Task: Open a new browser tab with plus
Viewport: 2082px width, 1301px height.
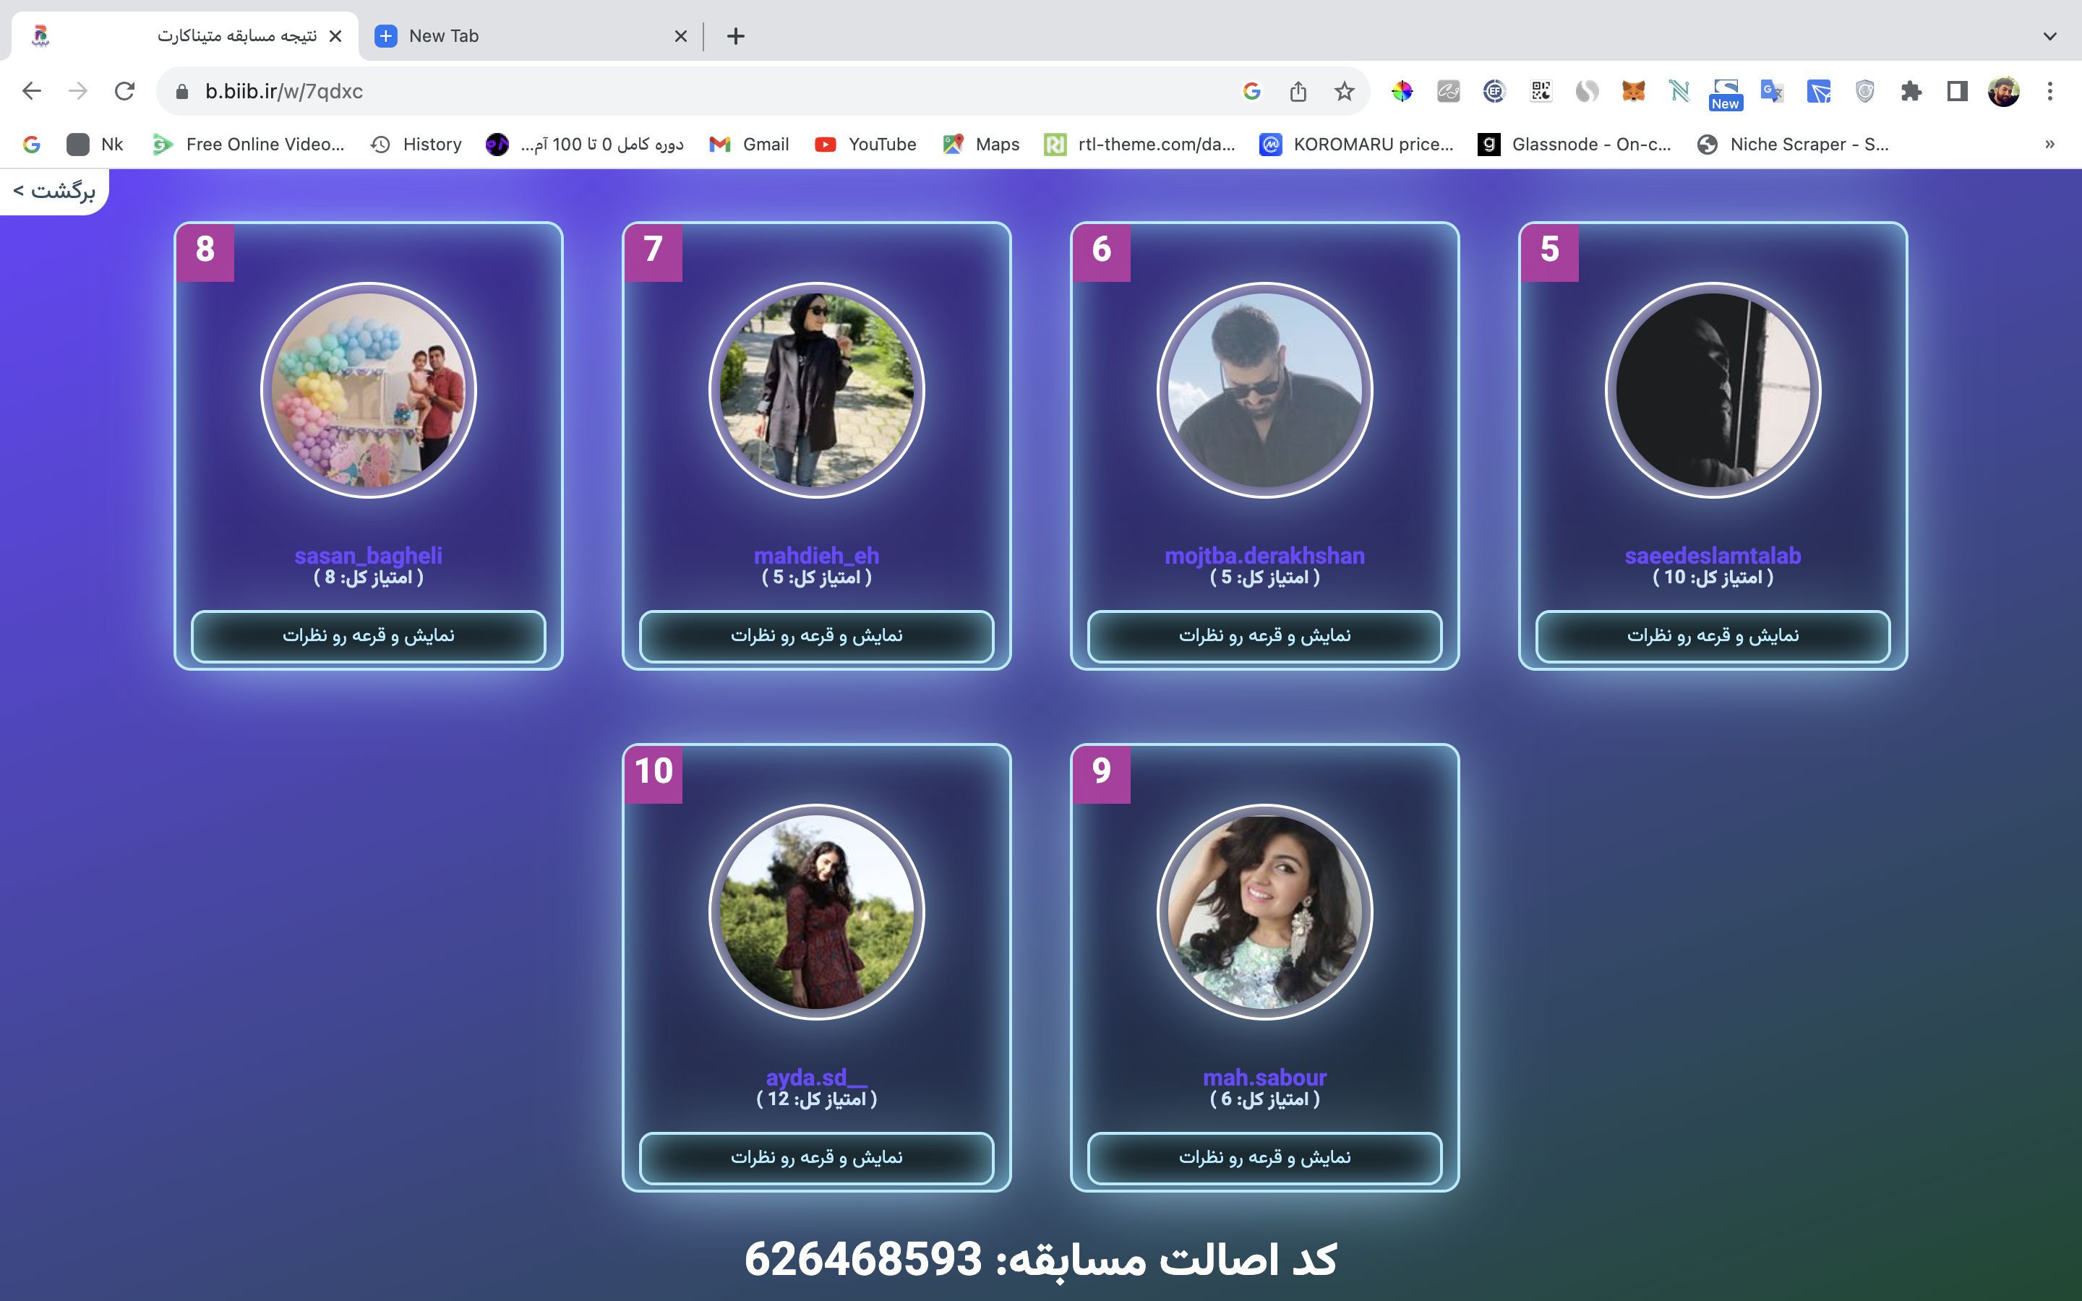Action: [x=736, y=36]
